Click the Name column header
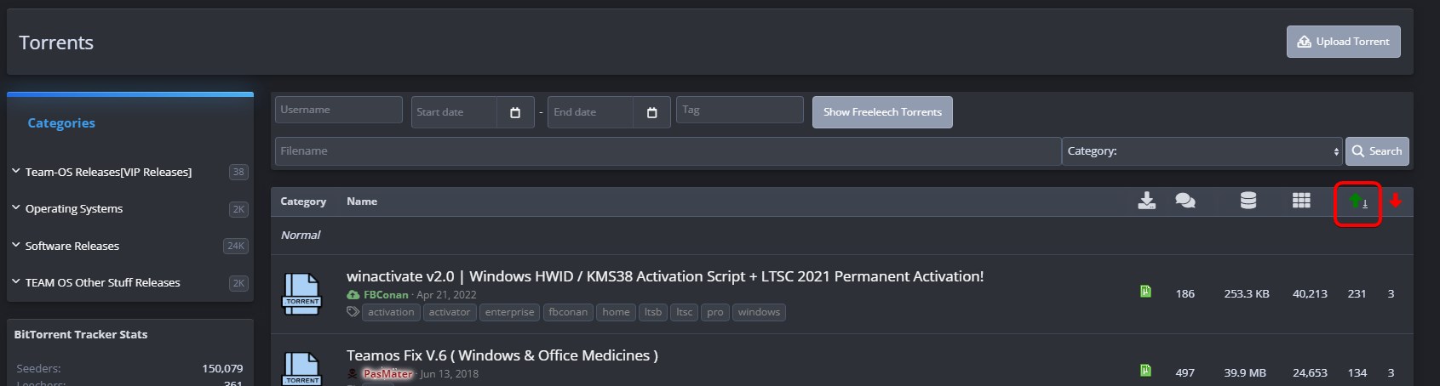 [x=362, y=202]
